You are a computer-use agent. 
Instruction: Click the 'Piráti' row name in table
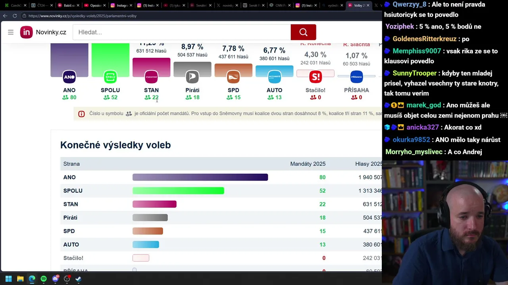pos(70,218)
